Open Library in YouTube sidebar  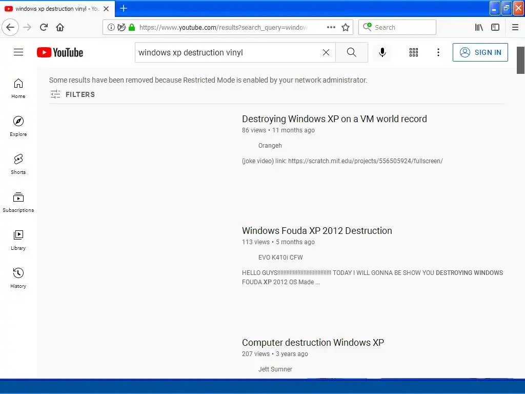[x=18, y=240]
